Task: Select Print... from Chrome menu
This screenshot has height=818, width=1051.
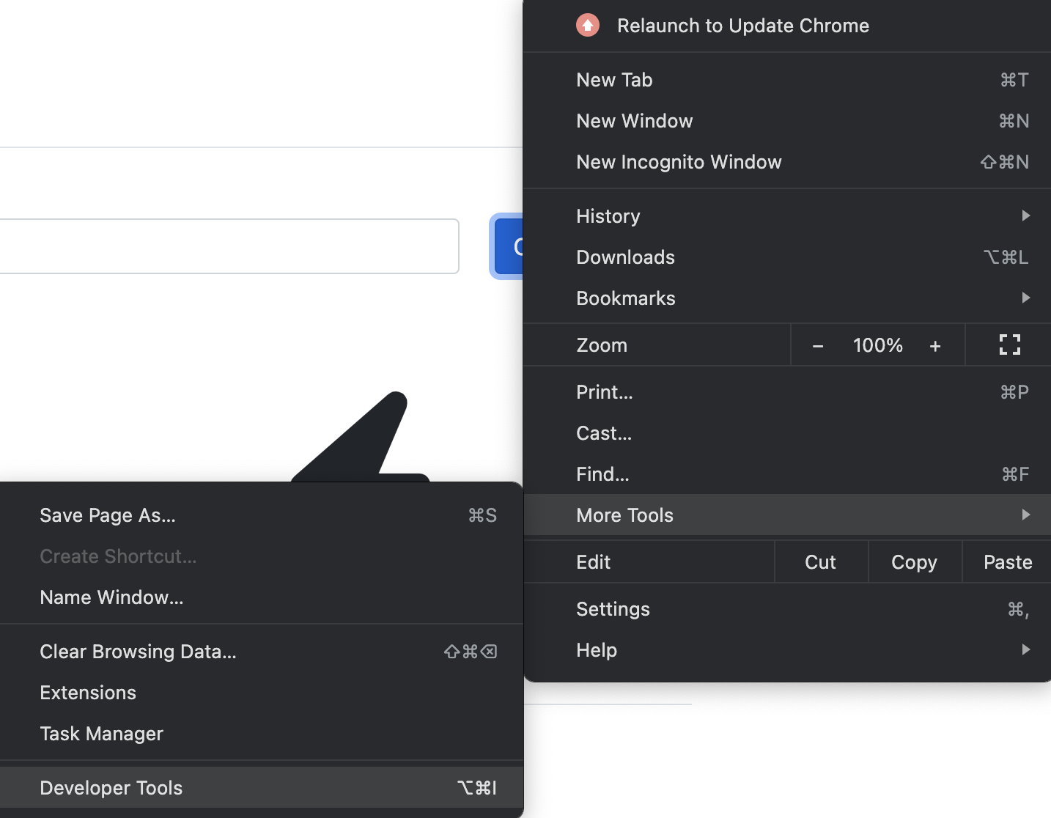Action: click(x=787, y=392)
